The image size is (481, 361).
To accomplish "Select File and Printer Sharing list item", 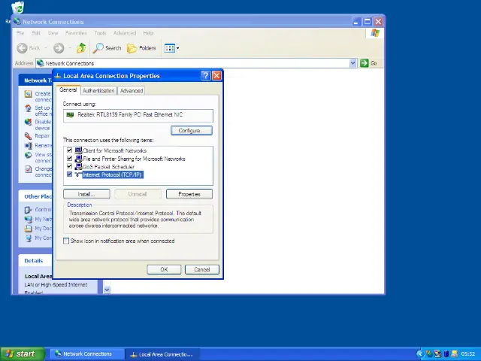I will [133, 159].
